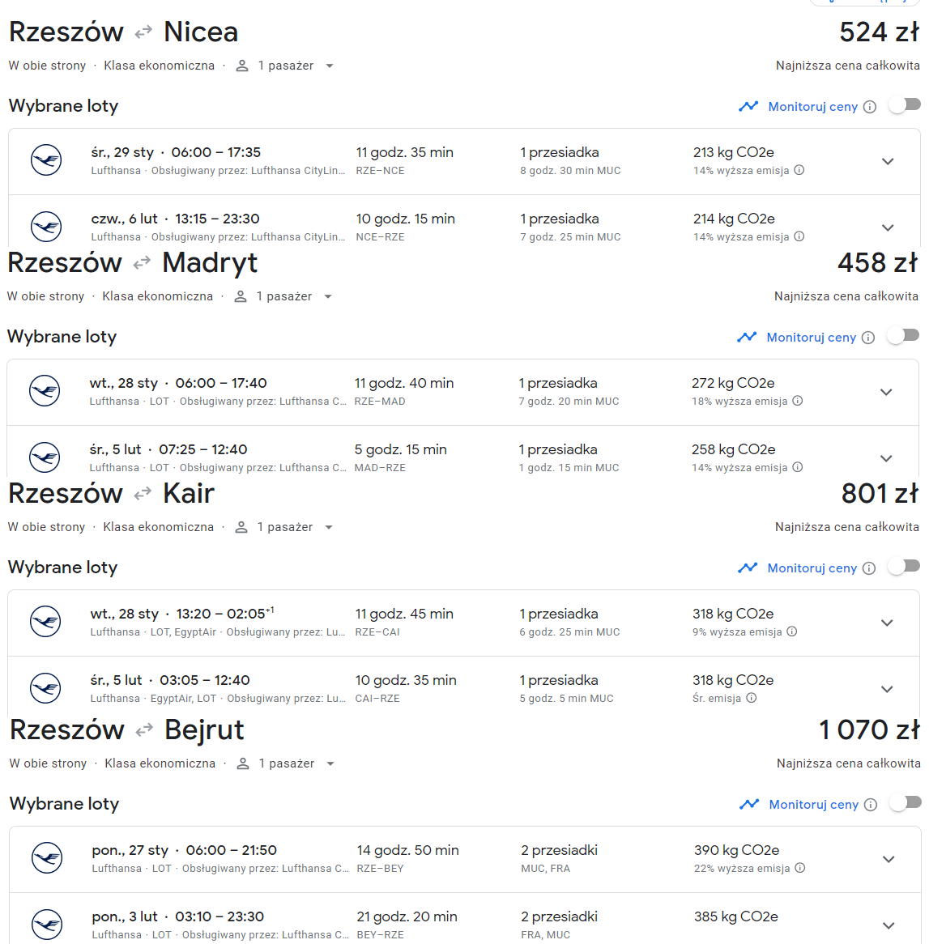Open emission info icon for 272 kg CO2e
This screenshot has height=944, width=929.
tap(797, 401)
